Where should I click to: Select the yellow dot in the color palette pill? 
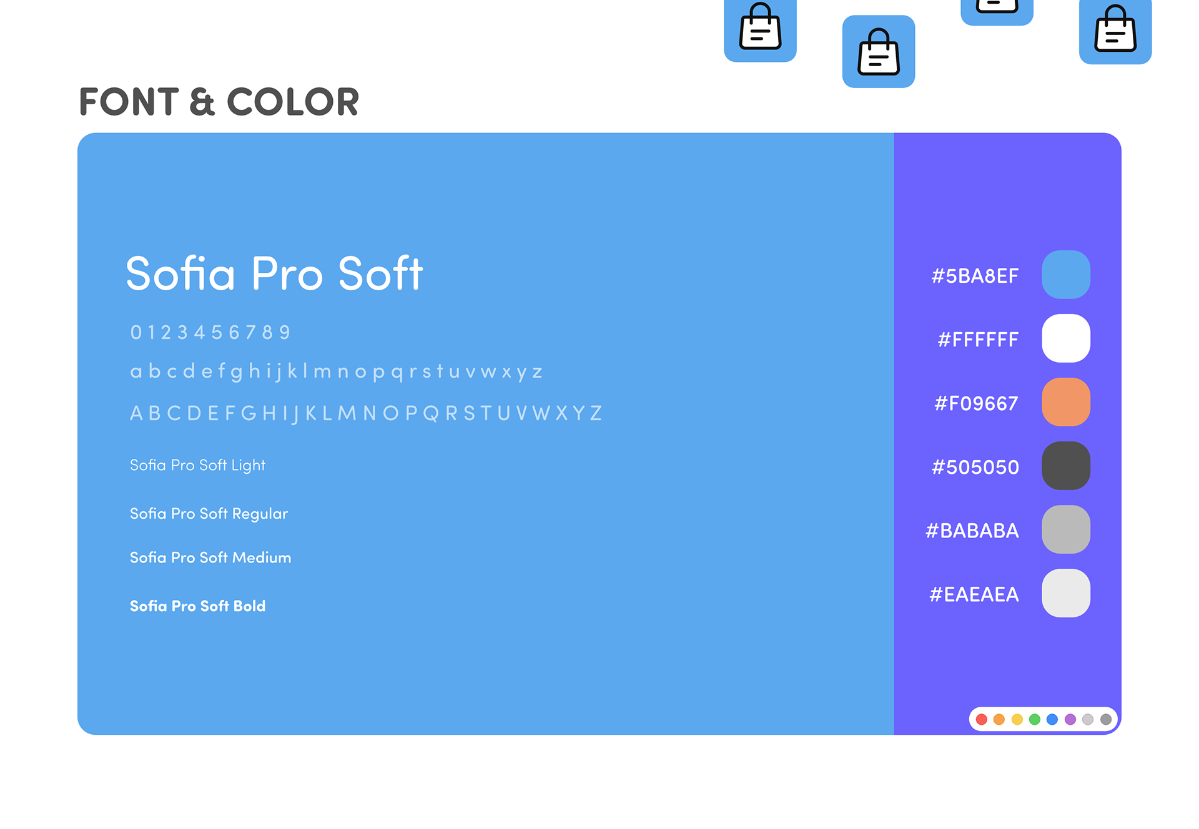coord(1017,719)
